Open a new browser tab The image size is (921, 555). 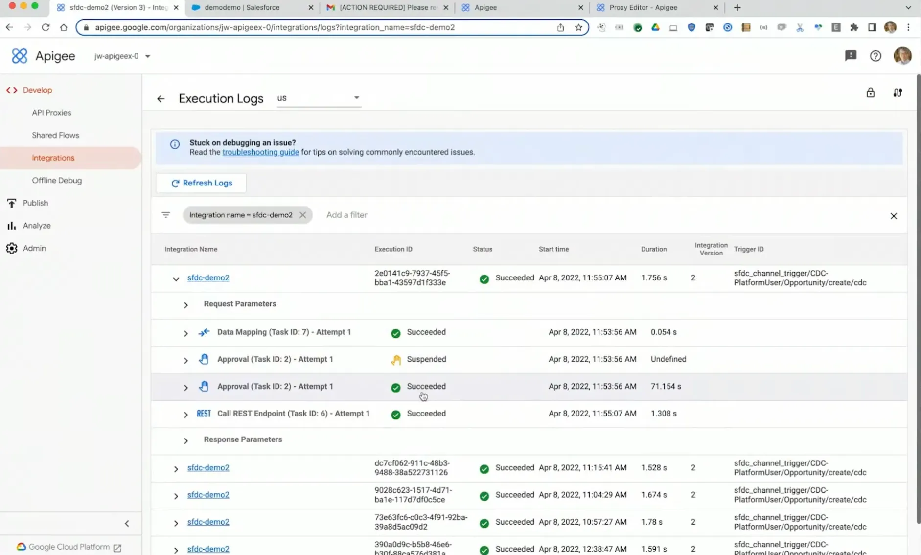737,7
